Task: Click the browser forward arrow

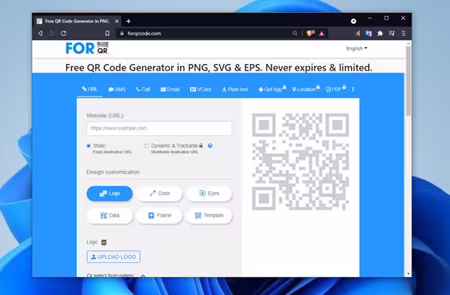Action: click(52, 33)
